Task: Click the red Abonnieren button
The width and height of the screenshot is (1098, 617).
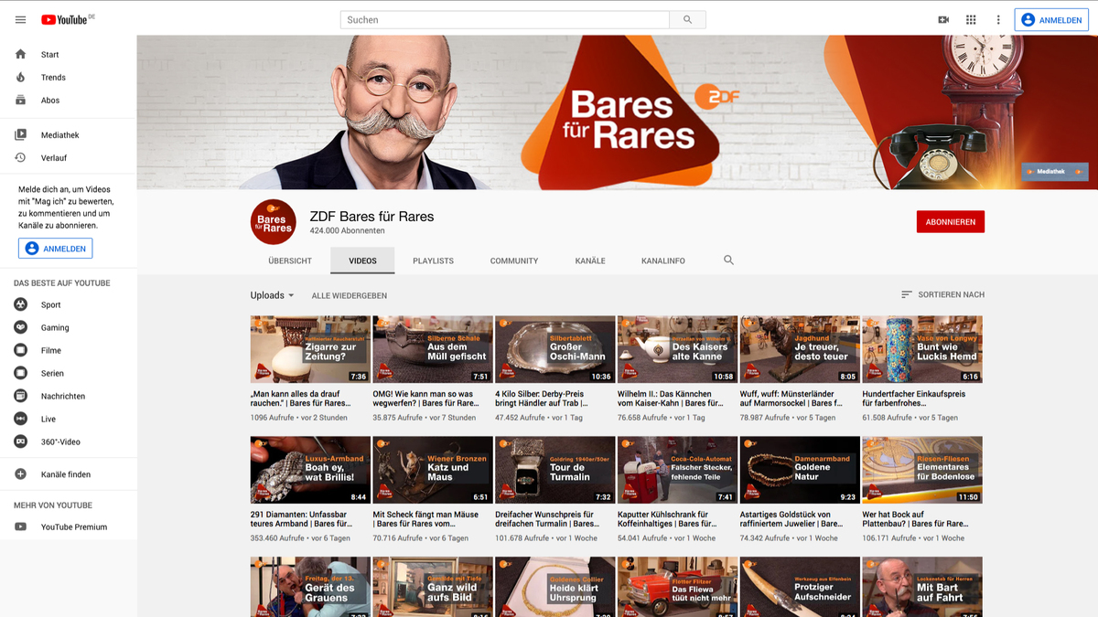Action: (950, 221)
